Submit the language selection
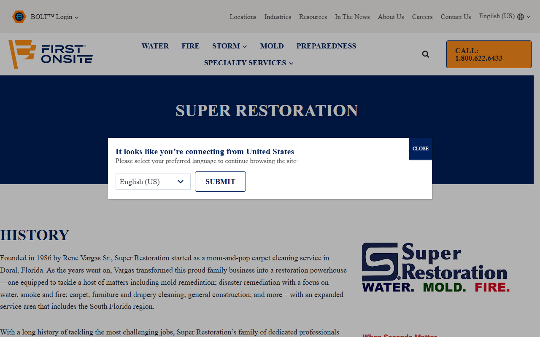The height and width of the screenshot is (337, 540). 220,182
